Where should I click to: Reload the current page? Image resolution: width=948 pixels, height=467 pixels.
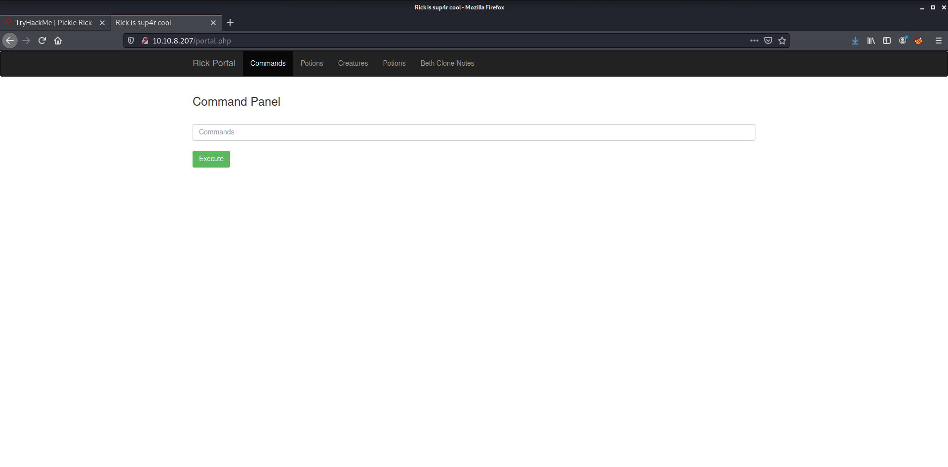42,41
